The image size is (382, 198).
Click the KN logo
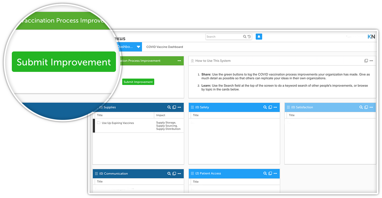371,37
